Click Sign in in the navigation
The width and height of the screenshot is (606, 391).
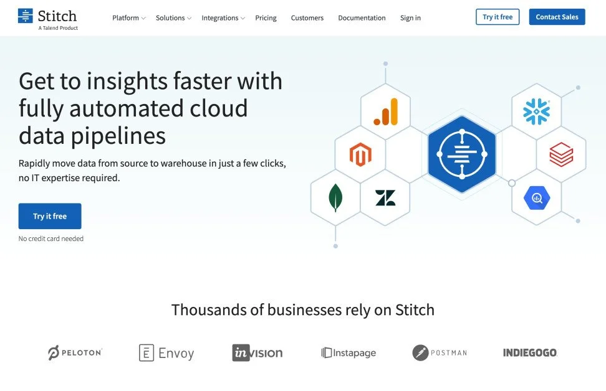click(410, 18)
